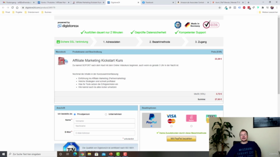Click the browser address bar URL
280x157 pixels.
(40, 8)
